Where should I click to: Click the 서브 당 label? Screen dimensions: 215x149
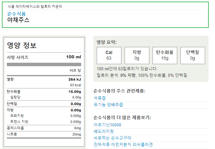pos(75,71)
